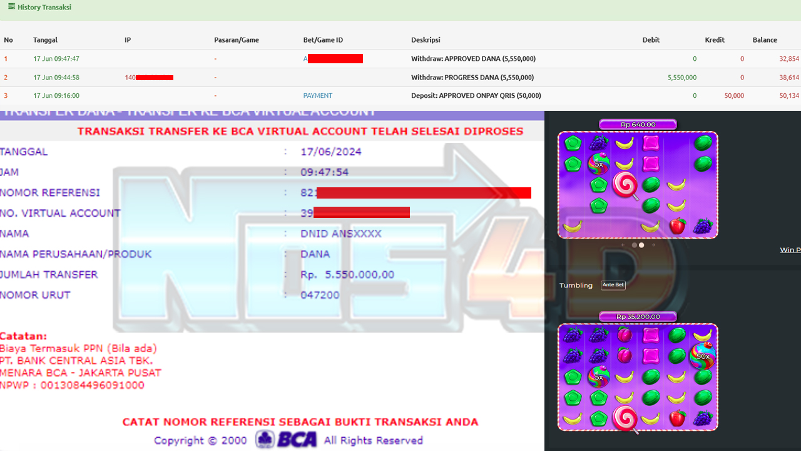Image resolution: width=801 pixels, height=451 pixels.
Task: Click the Rp 640.00 win amount banner
Action: click(x=638, y=125)
